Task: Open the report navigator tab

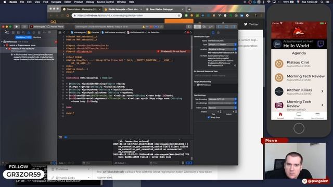Action: pyautogui.click(x=49, y=32)
